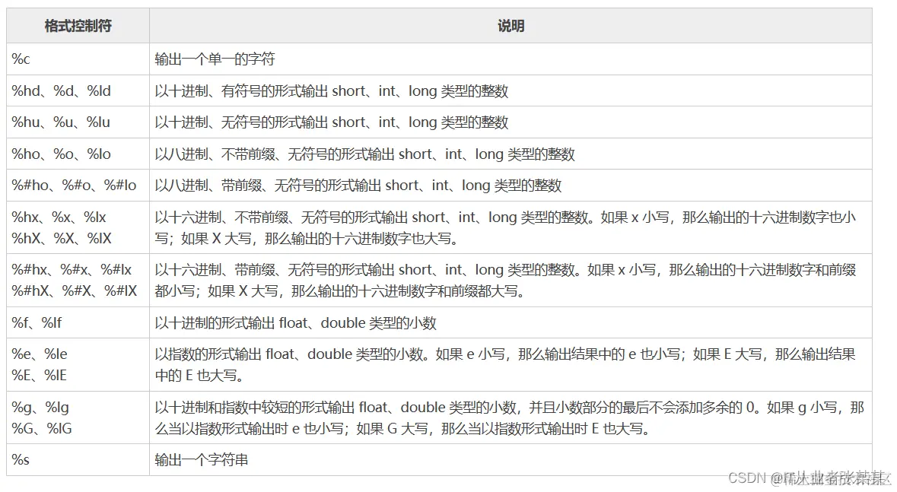This screenshot has height=492, width=897.
Task: Click the description about exponent form output
Action: 456,363
